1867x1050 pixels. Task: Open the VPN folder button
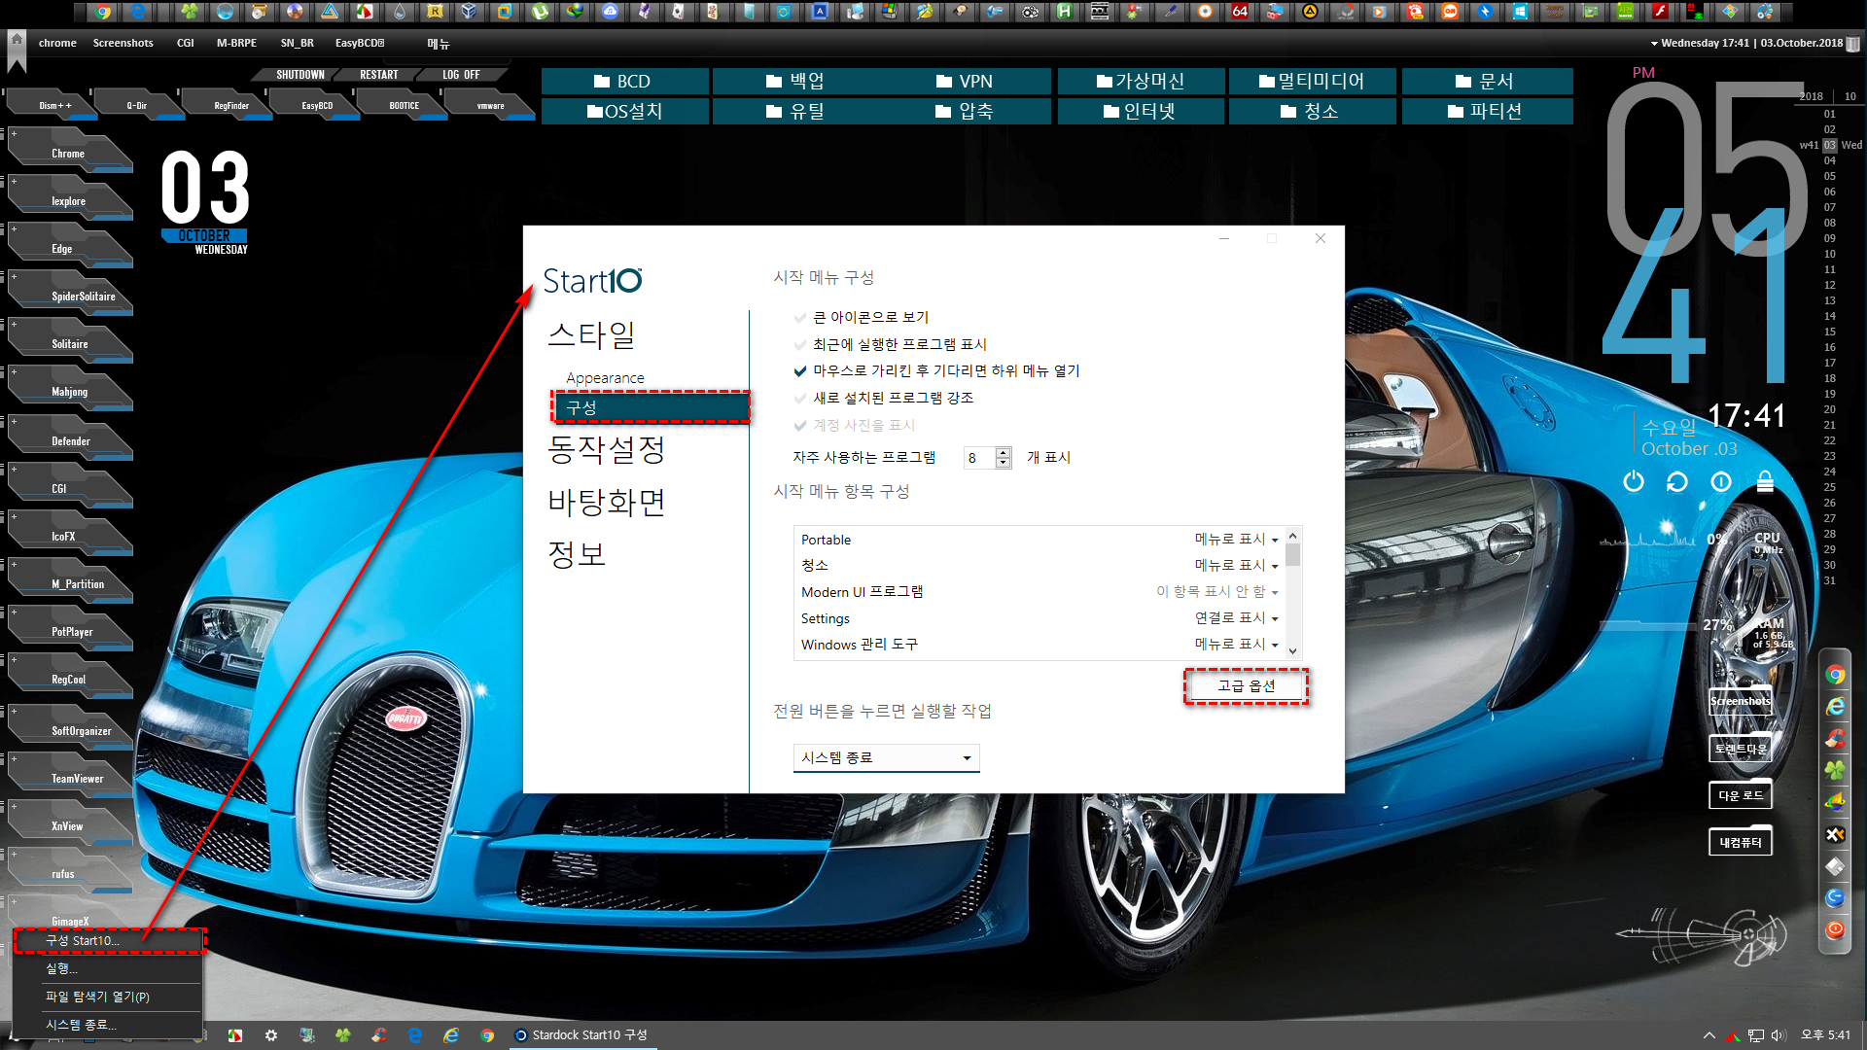coord(968,82)
